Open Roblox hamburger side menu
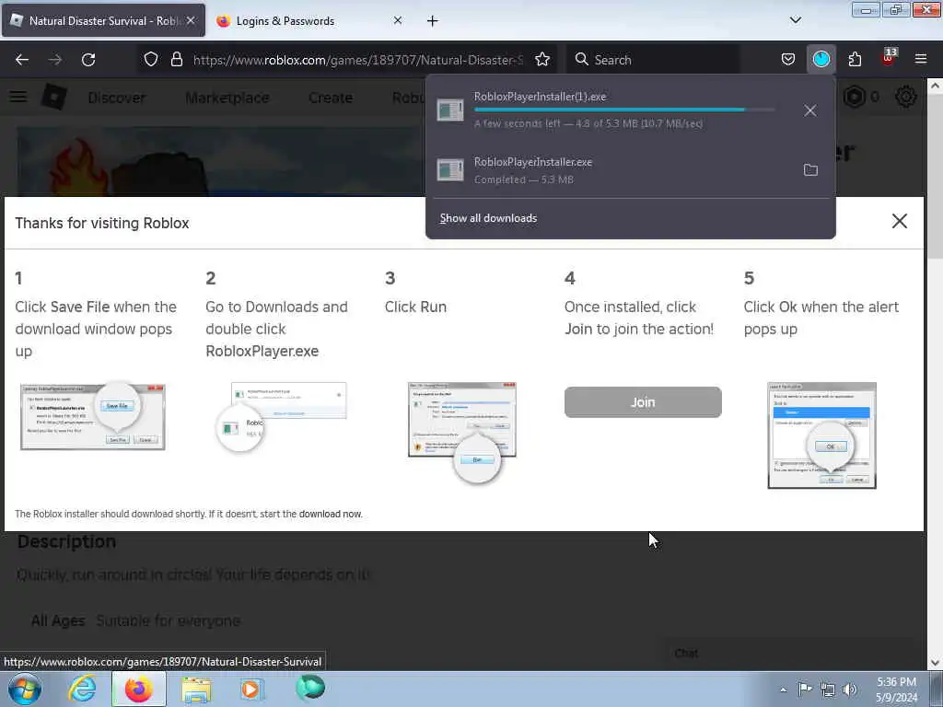The height and width of the screenshot is (707, 943). point(18,97)
